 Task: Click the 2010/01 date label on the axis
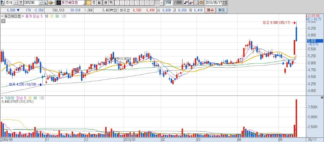[130, 139]
